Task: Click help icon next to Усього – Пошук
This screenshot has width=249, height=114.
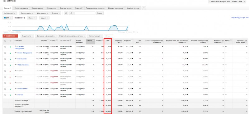Action: click(29, 100)
